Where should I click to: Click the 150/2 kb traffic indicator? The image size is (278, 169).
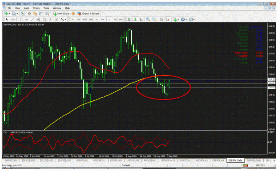[260, 165]
